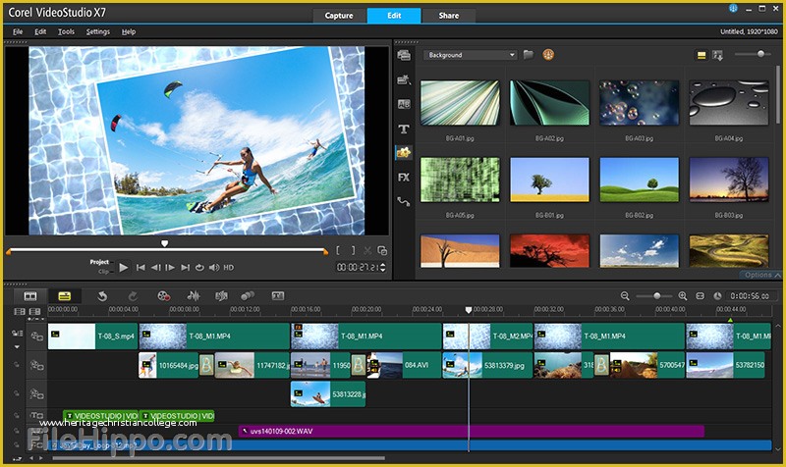This screenshot has width=786, height=467.
Task: Open the Tools menu
Action: tap(66, 31)
